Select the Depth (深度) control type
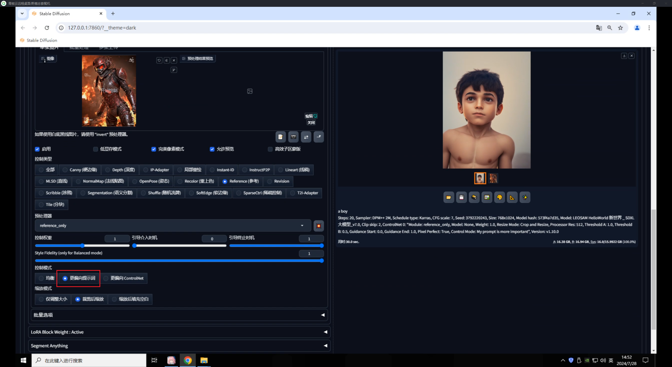The height and width of the screenshot is (367, 672). click(120, 170)
